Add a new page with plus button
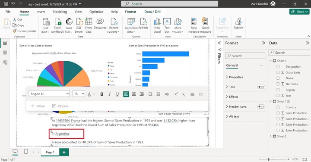 click(x=64, y=152)
